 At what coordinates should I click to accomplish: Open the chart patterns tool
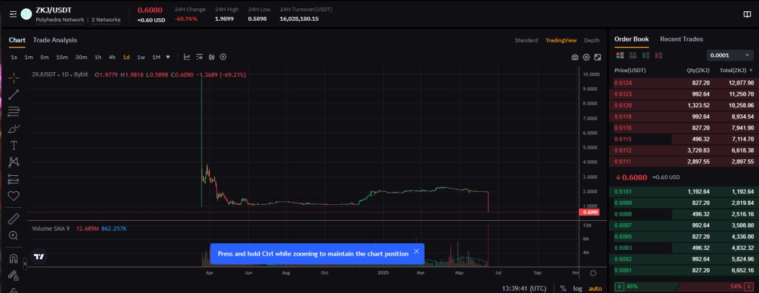pos(14,162)
